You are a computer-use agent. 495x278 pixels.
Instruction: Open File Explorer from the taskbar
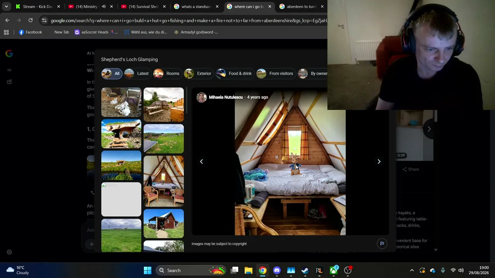pos(248,270)
